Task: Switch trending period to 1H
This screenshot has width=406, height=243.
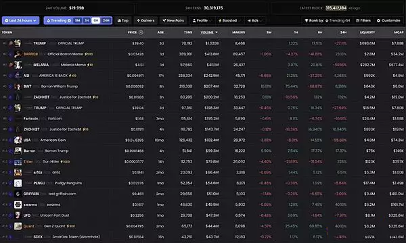Action: click(x=87, y=20)
